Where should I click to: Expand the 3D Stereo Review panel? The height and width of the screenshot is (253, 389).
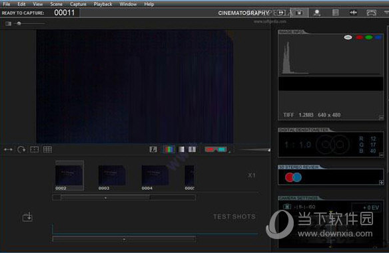point(381,183)
